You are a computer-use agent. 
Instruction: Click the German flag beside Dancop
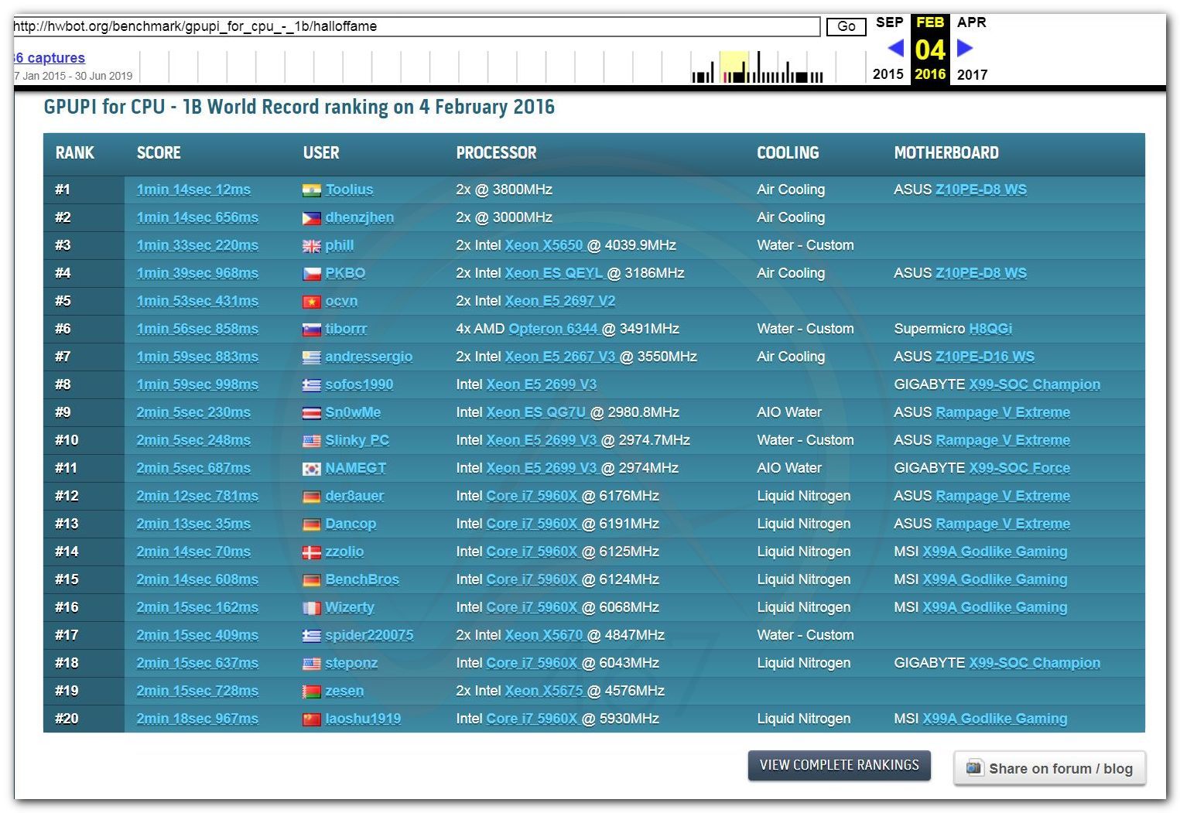311,524
